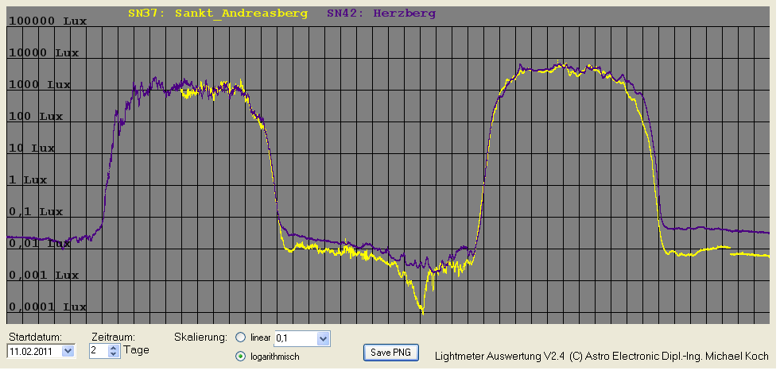
Task: Decrease Zeitraum days with down arrow
Action: coord(114,354)
